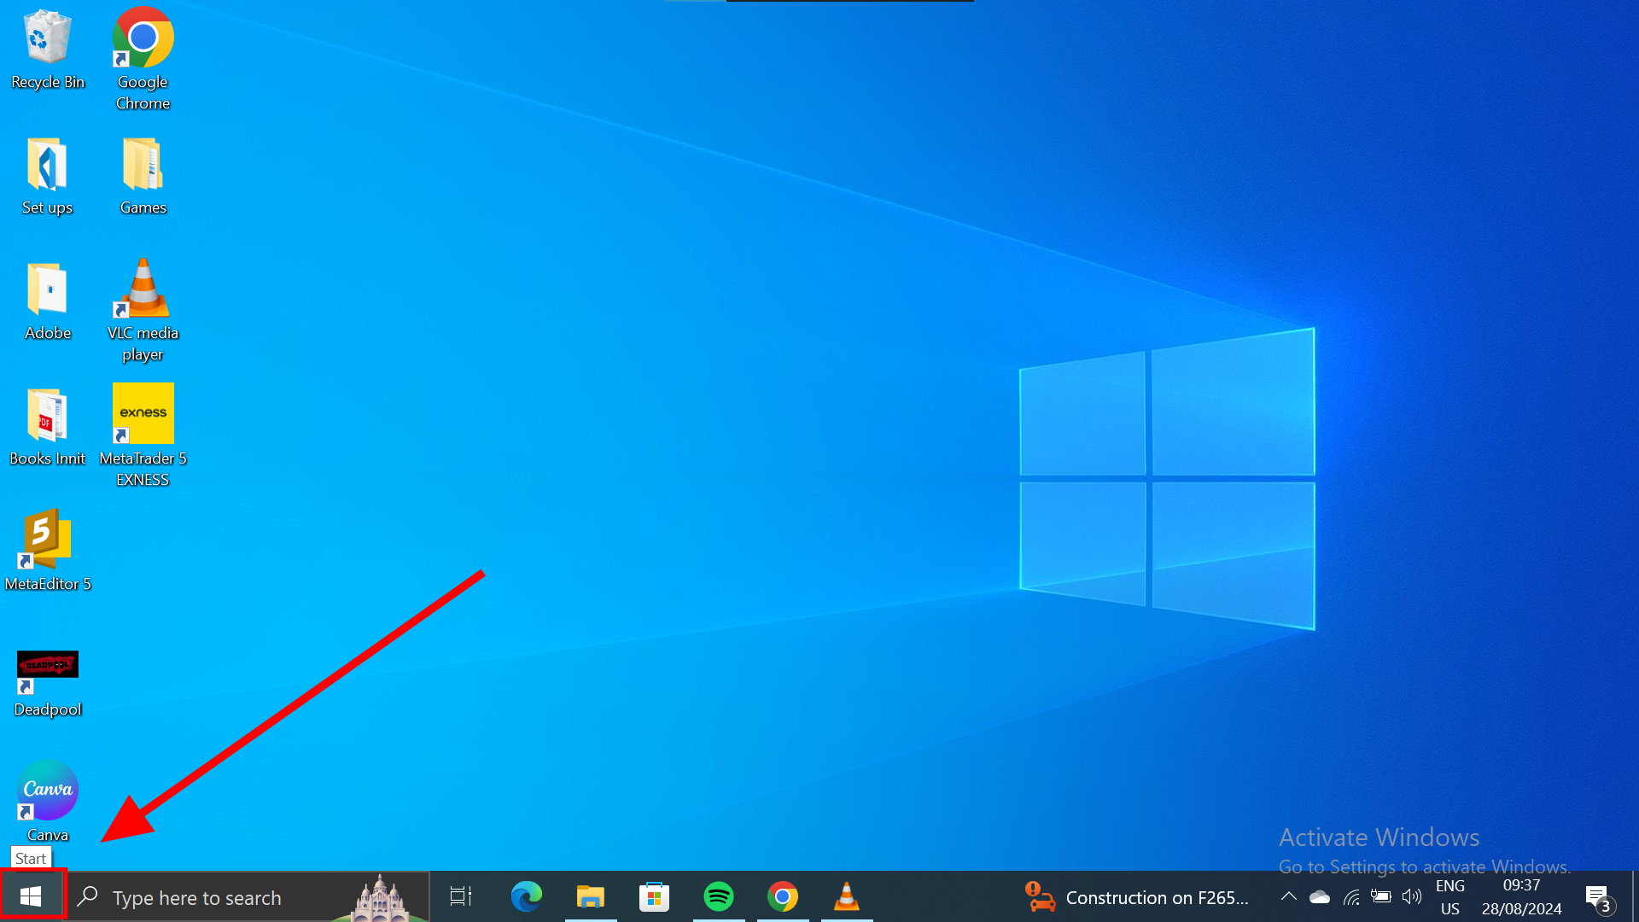Image resolution: width=1639 pixels, height=922 pixels.
Task: Click the Spotify icon in the taskbar
Action: tap(718, 896)
